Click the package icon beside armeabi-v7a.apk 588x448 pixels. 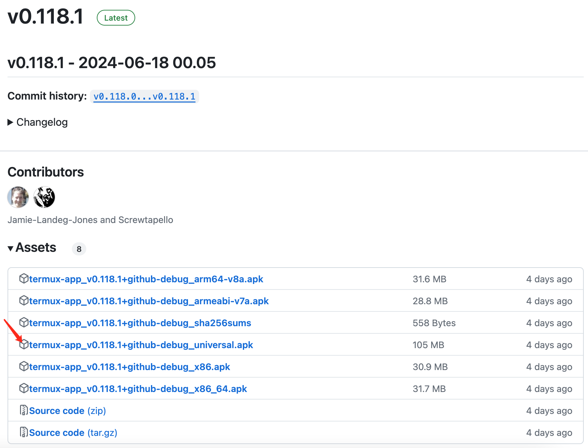[x=24, y=300]
